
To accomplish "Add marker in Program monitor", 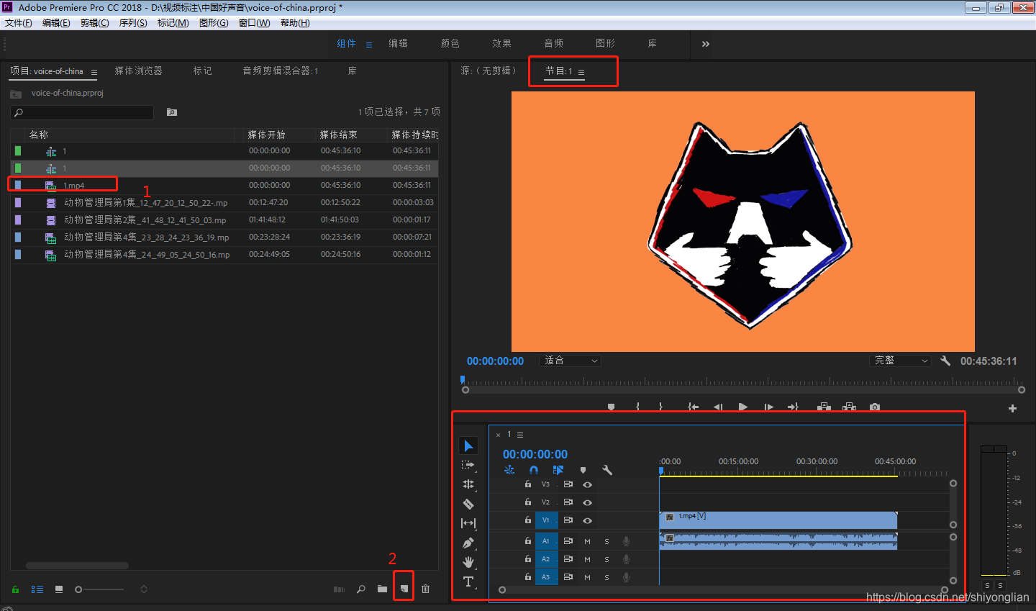I will click(x=611, y=407).
